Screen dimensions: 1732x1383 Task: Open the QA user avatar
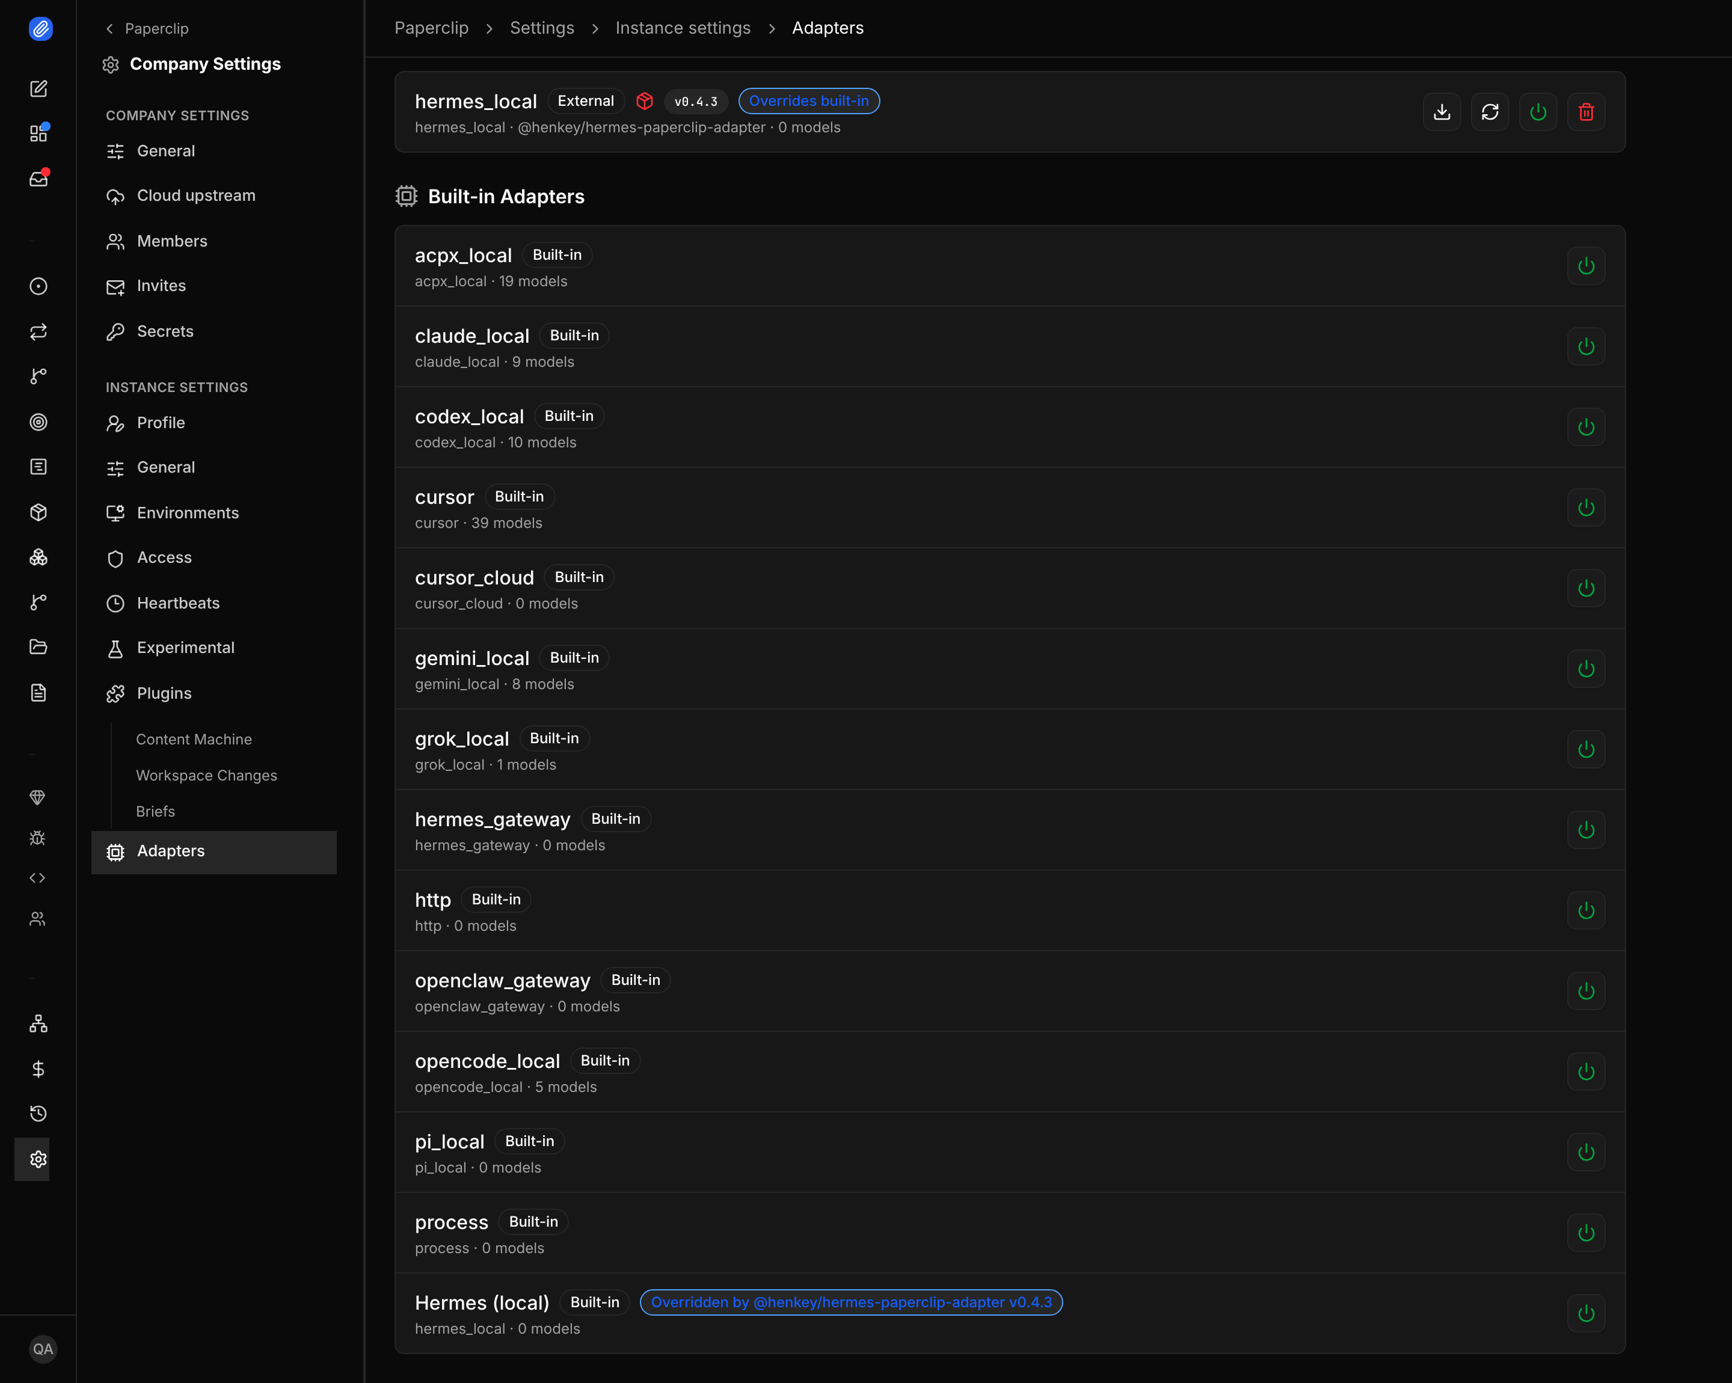43,1349
